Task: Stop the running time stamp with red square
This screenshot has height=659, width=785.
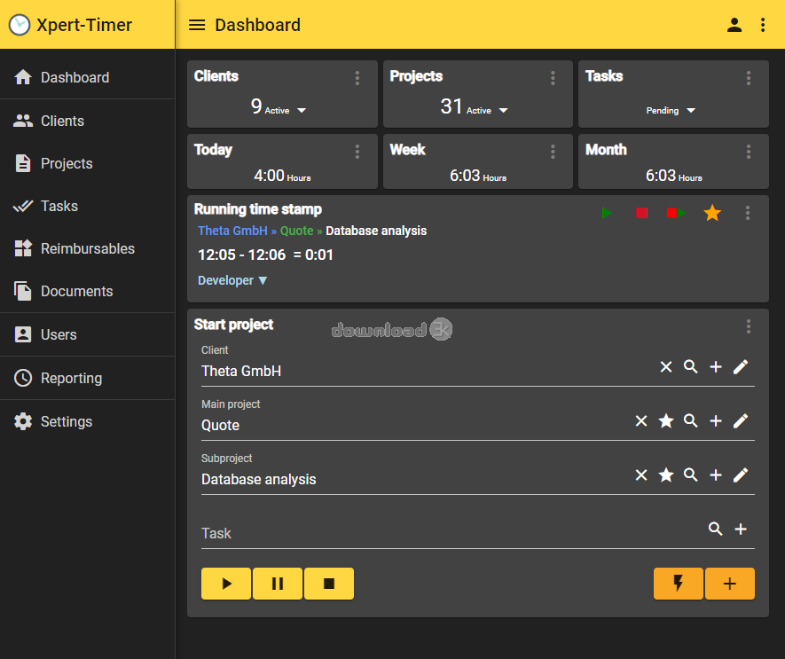Action: [641, 214]
